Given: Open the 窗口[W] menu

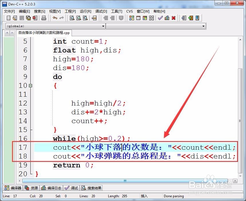Looking at the screenshot, I should (x=143, y=11).
